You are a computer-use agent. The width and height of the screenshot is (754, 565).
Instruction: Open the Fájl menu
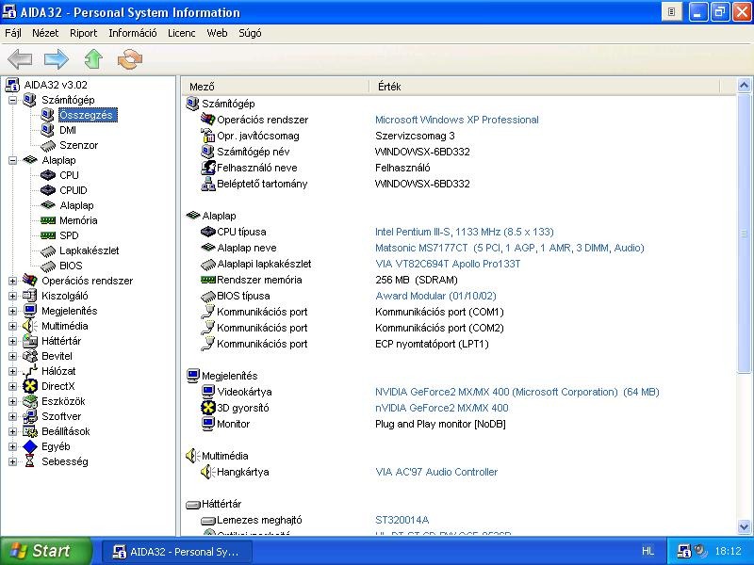[x=13, y=33]
